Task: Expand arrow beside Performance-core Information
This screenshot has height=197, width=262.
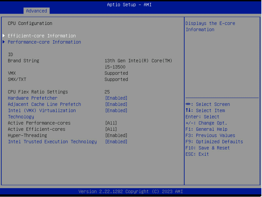Action: [x=4, y=42]
